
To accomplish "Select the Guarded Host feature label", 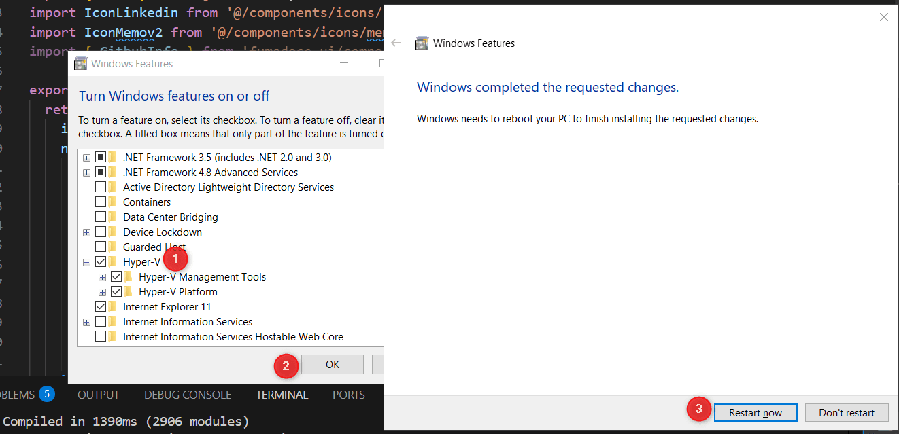I will pos(154,247).
